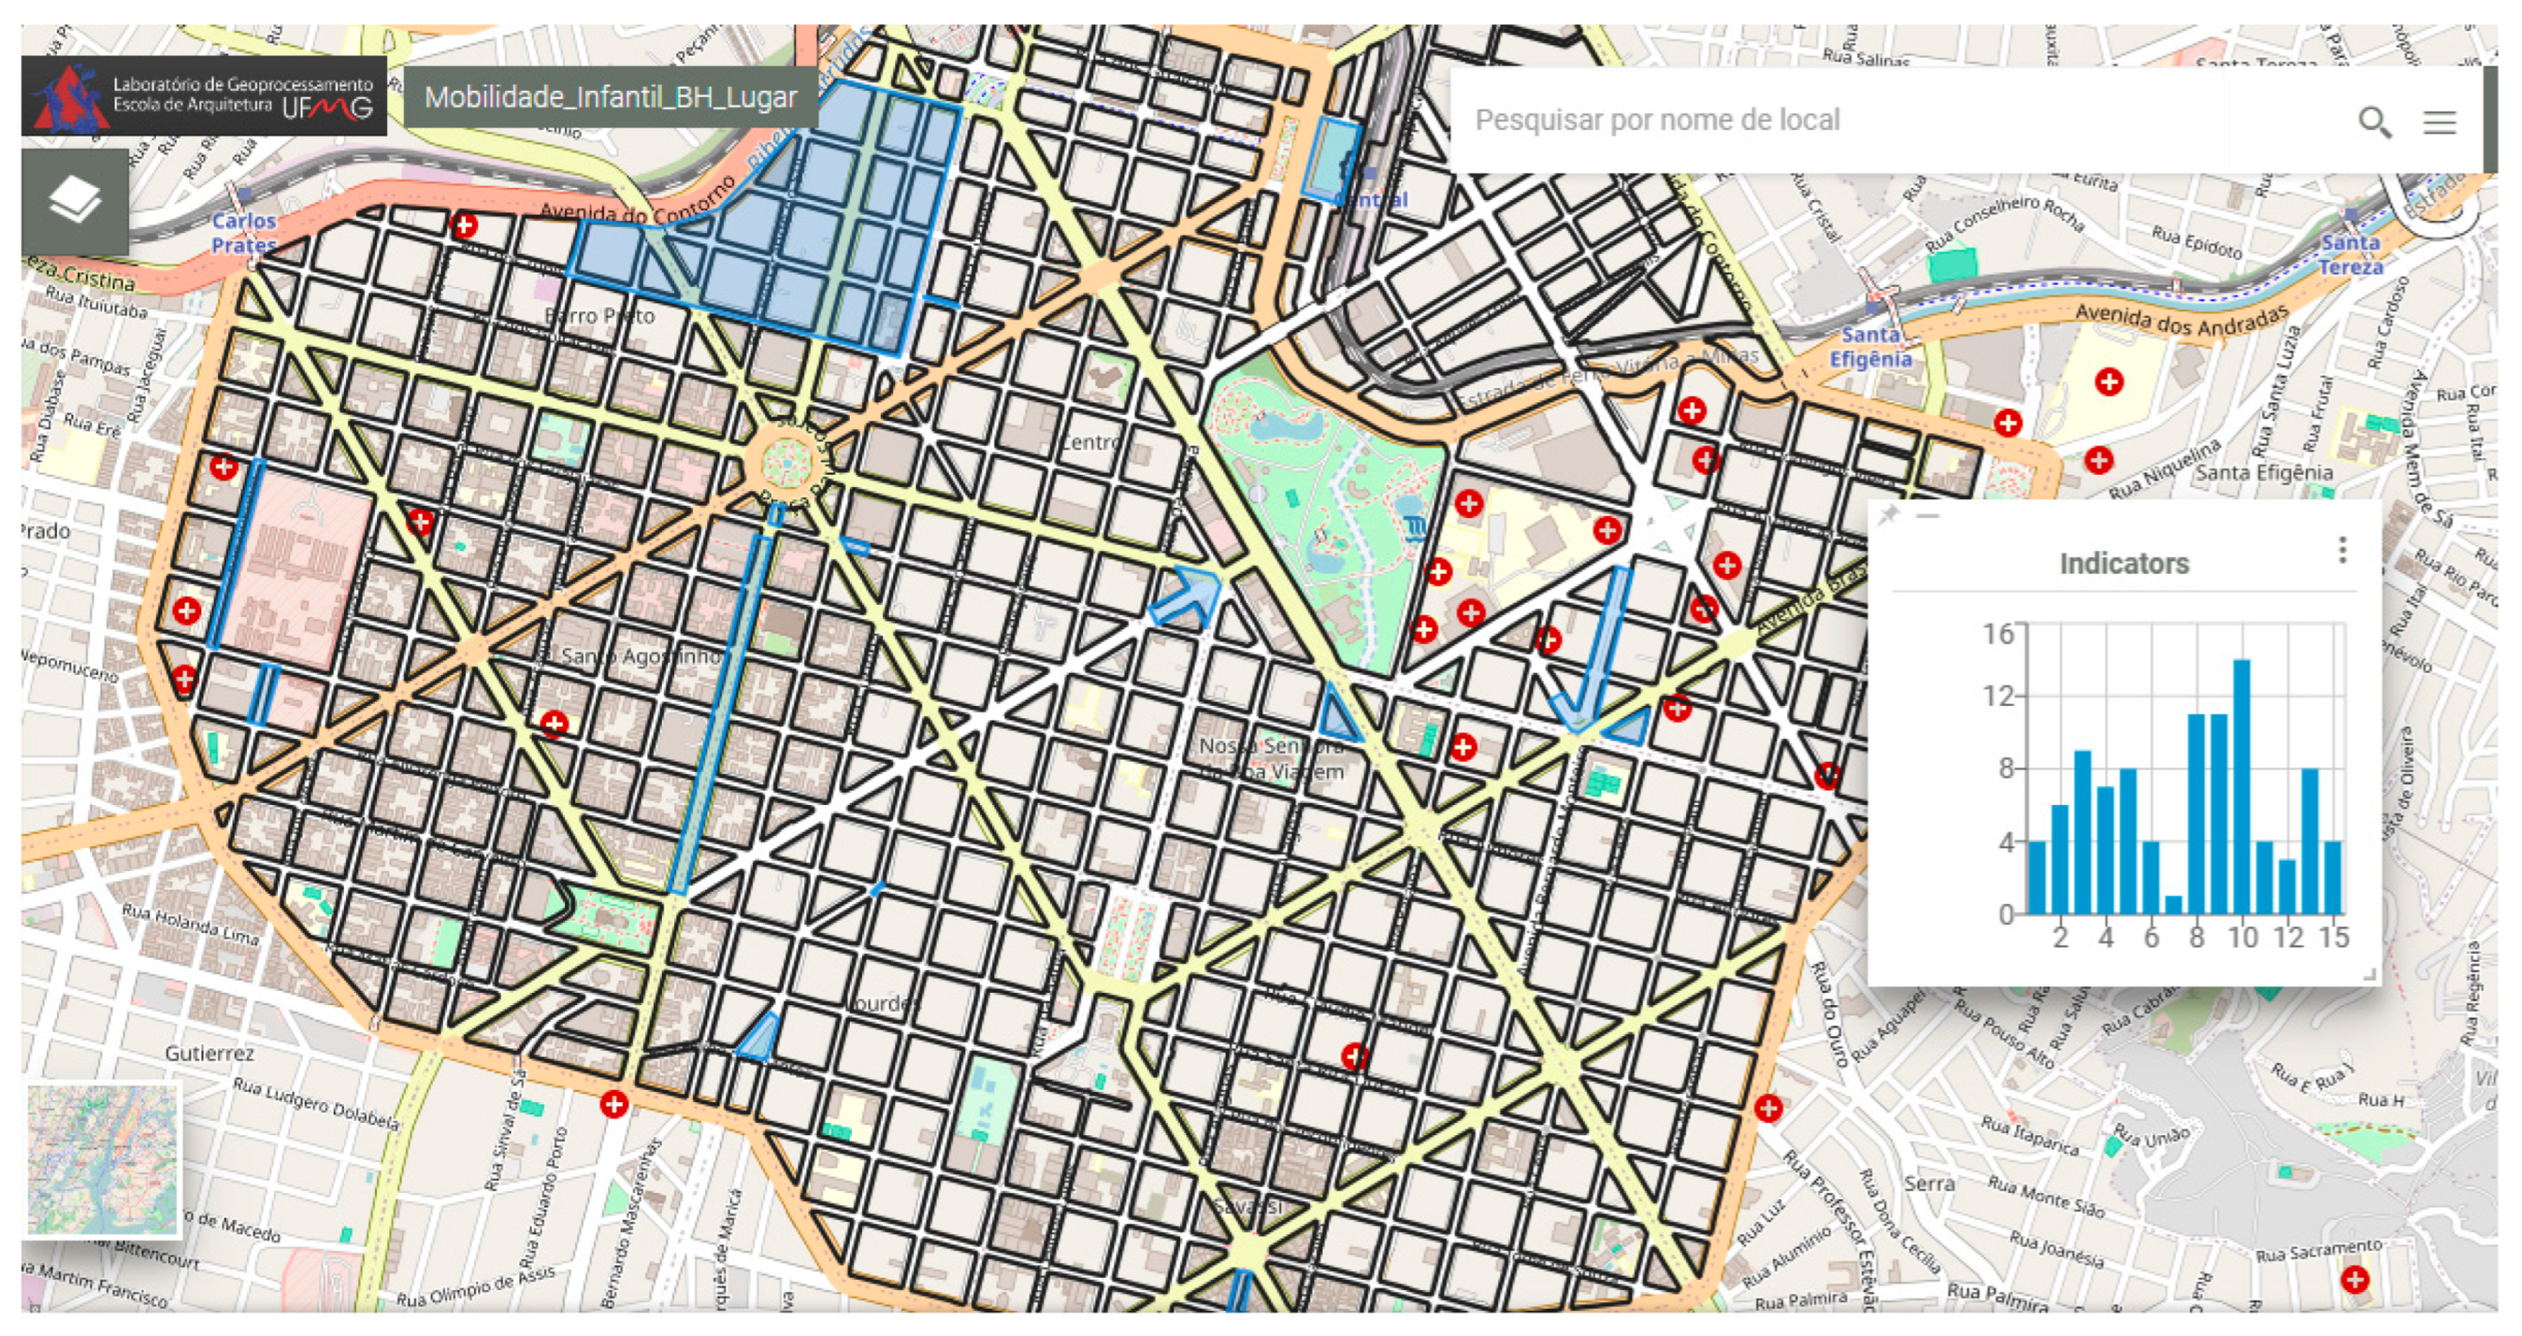The image size is (2522, 1336).
Task: Toggle the layers visibility widget
Action: coord(74,200)
